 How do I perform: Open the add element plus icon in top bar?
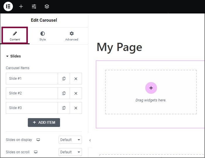[x=21, y=6]
